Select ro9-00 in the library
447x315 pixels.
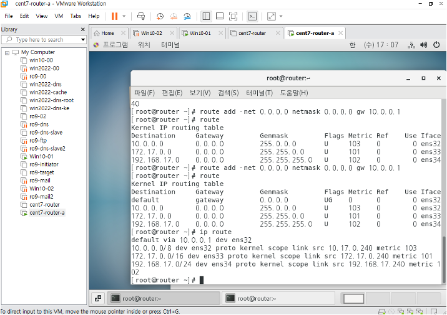(x=37, y=76)
